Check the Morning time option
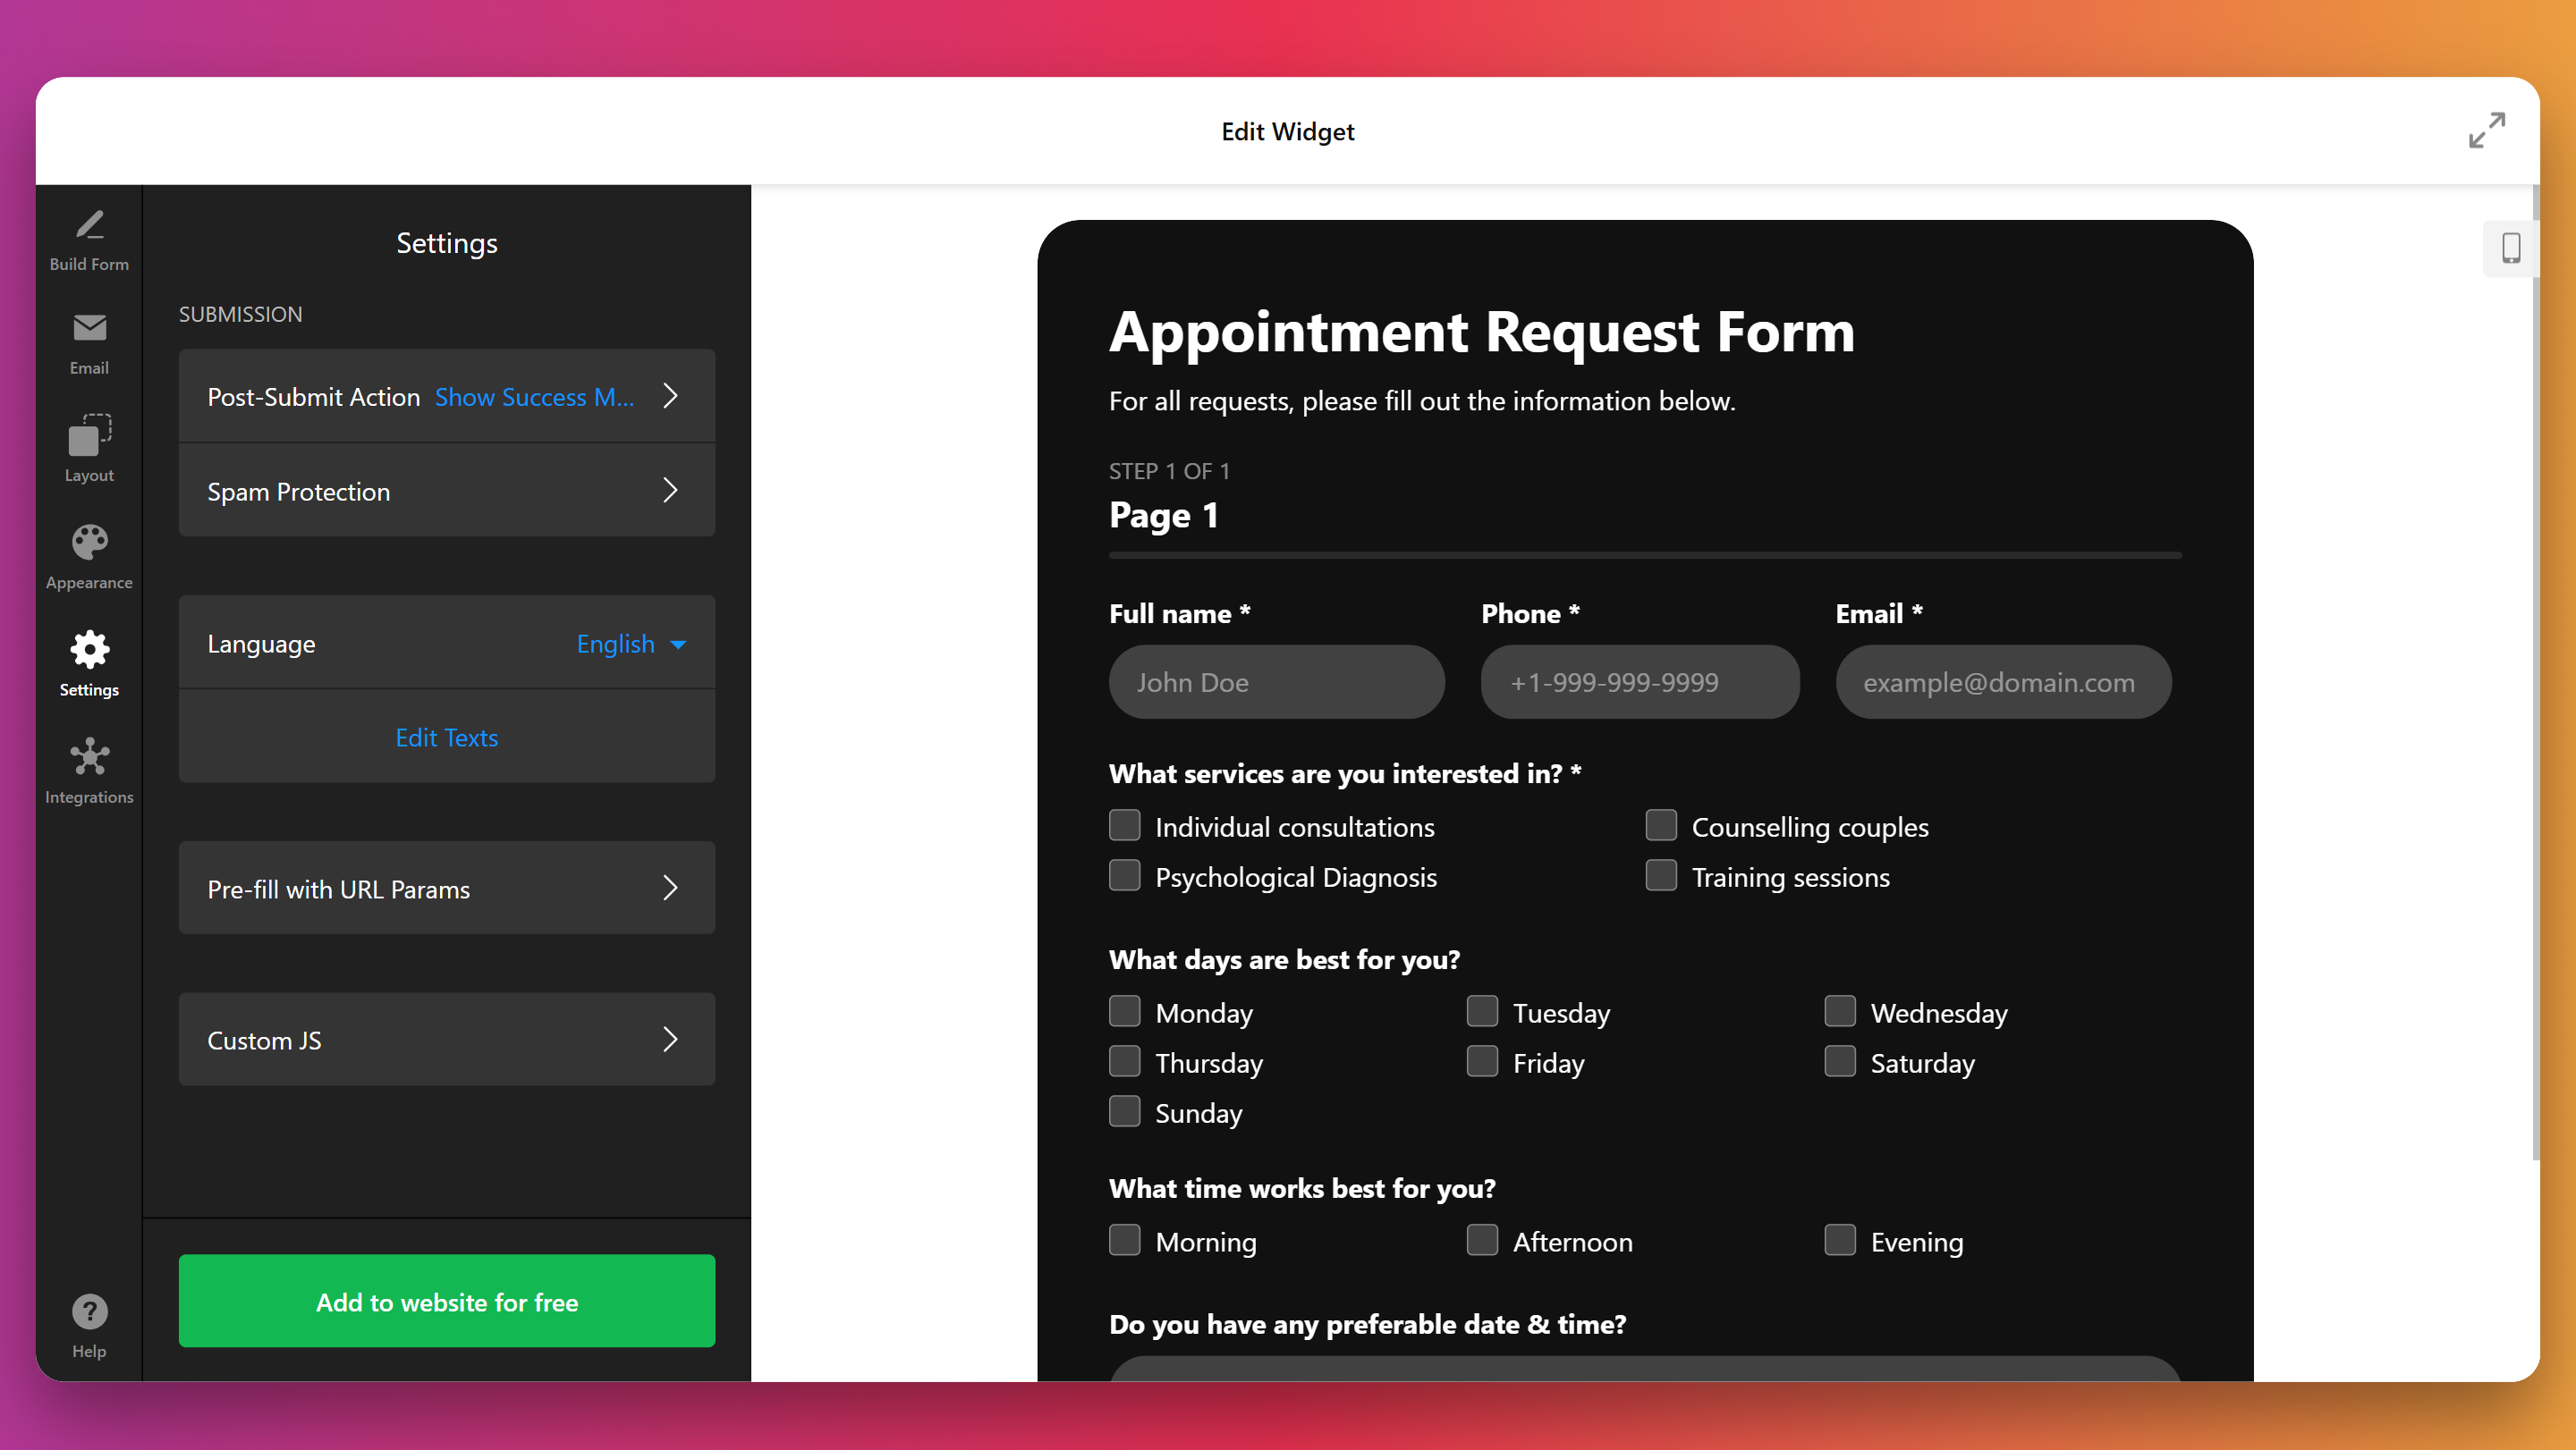This screenshot has height=1450, width=2576. pyautogui.click(x=1124, y=1240)
